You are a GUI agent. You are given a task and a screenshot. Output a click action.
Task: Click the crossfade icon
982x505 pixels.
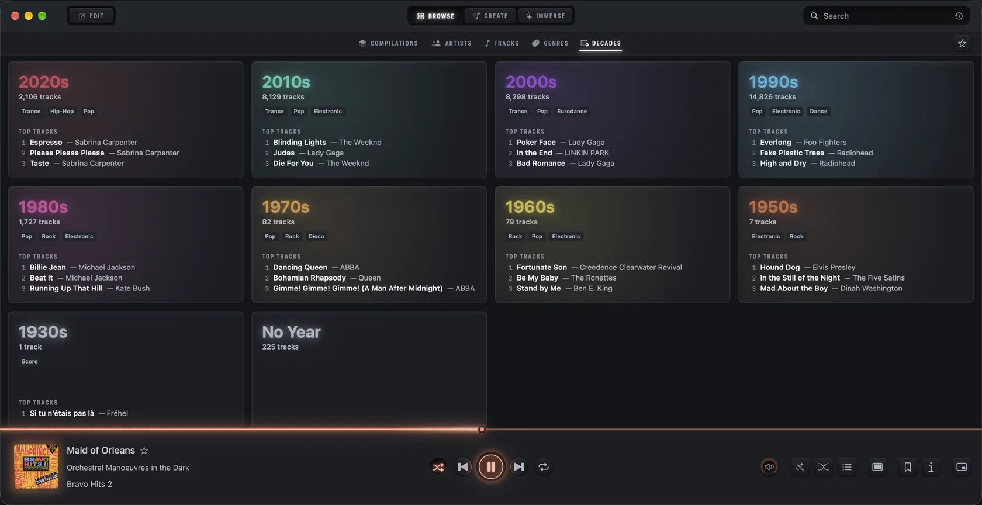(x=823, y=467)
